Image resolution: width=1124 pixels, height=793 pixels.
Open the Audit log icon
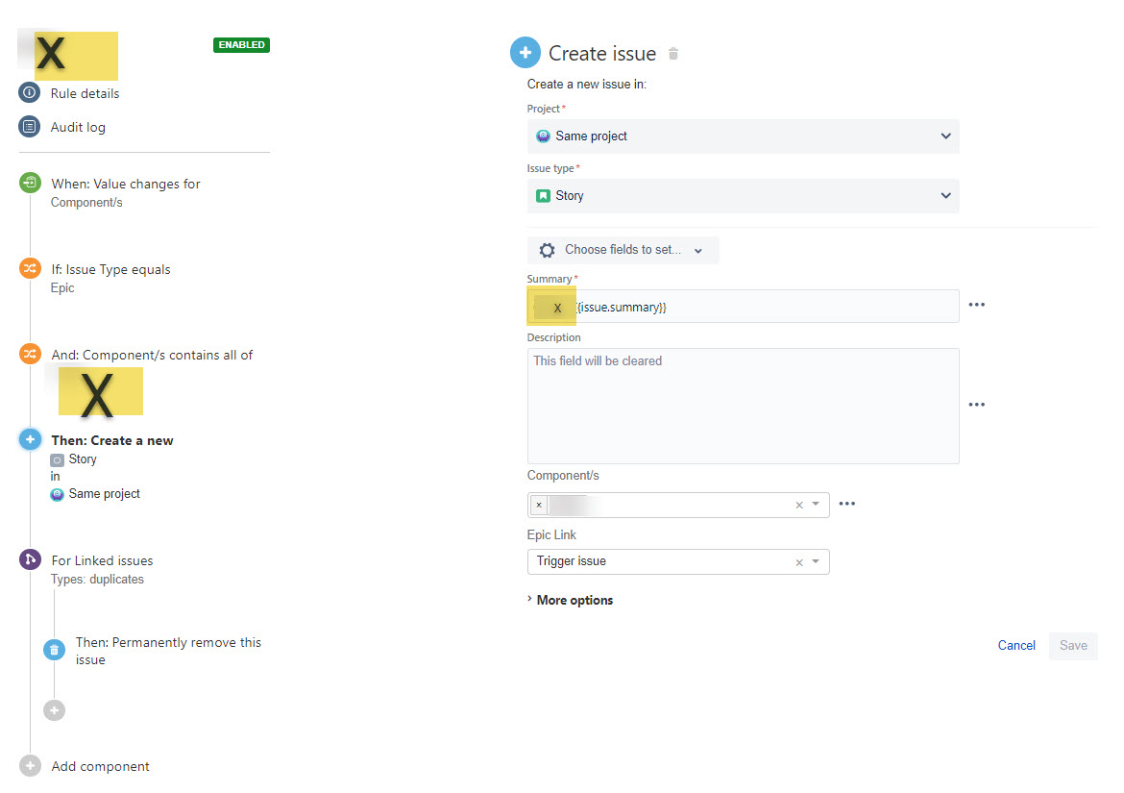30,127
